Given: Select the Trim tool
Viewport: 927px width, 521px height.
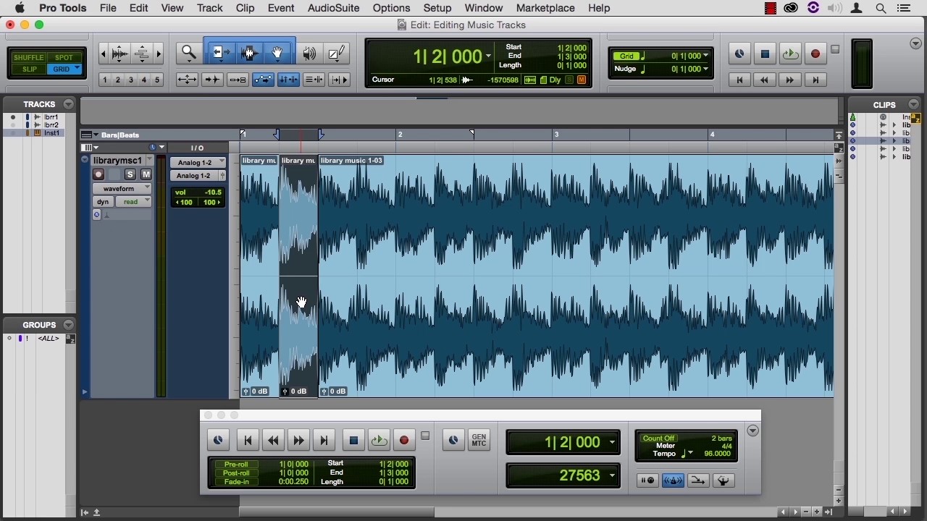Looking at the screenshot, I should pyautogui.click(x=221, y=53).
